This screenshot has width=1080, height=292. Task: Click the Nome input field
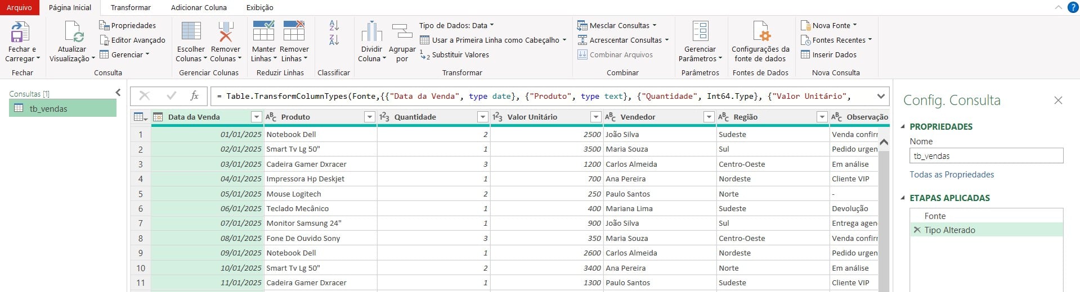986,156
